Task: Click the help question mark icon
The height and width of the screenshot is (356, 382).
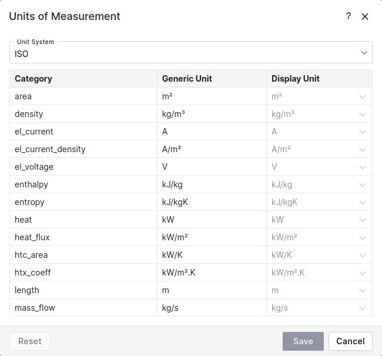Action: (349, 16)
